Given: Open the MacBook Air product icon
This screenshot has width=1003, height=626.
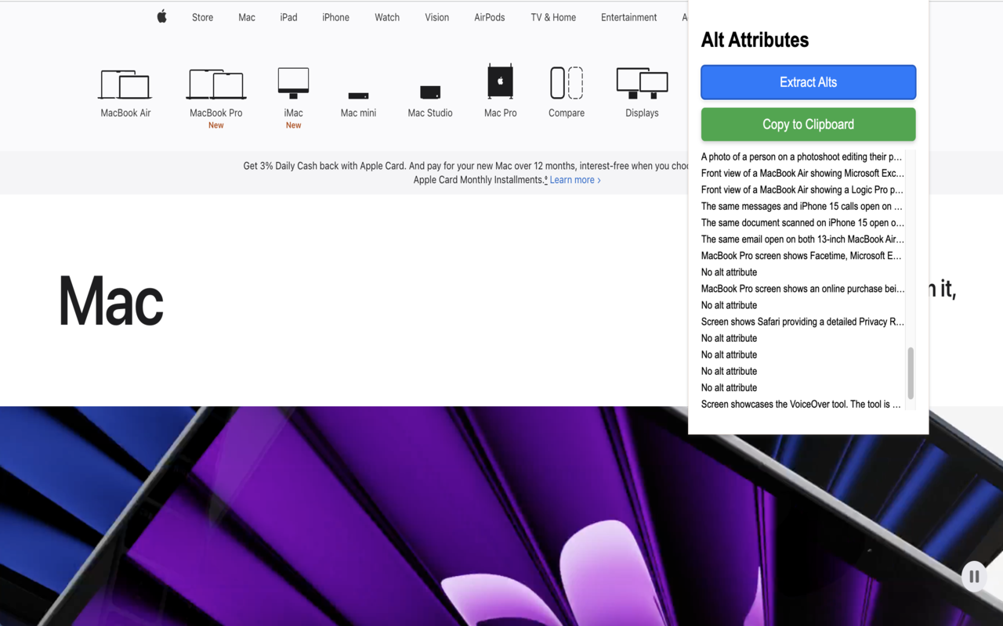Looking at the screenshot, I should 125,85.
